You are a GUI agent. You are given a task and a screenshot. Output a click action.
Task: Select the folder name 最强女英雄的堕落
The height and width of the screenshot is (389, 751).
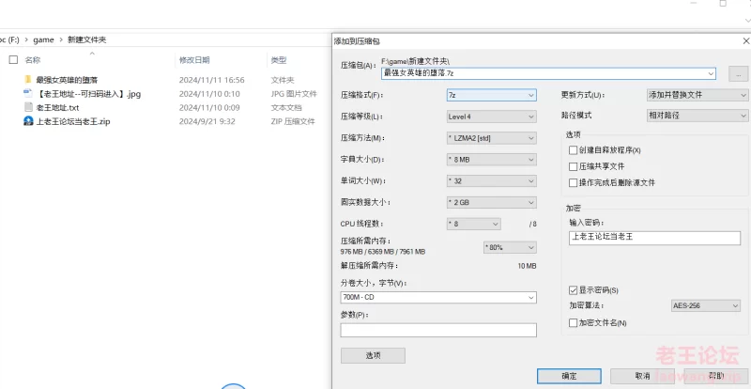(x=67, y=80)
